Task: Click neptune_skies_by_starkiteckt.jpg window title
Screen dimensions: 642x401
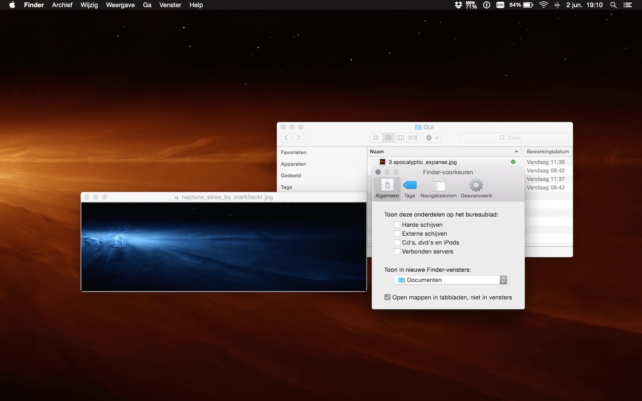Action: point(227,197)
